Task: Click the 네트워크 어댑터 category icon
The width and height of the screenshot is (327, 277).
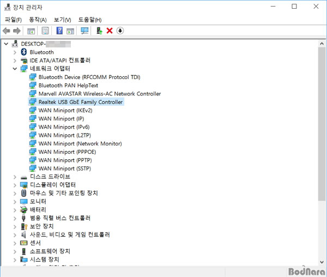Action: pos(24,69)
